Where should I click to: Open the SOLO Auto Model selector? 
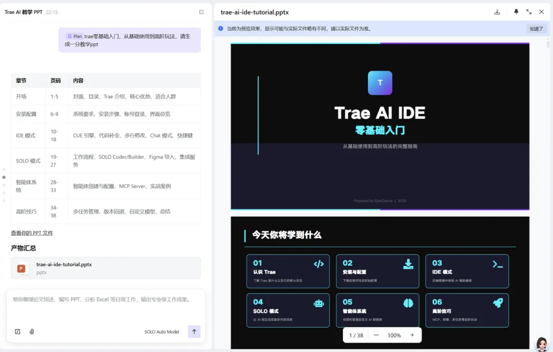pyautogui.click(x=161, y=332)
